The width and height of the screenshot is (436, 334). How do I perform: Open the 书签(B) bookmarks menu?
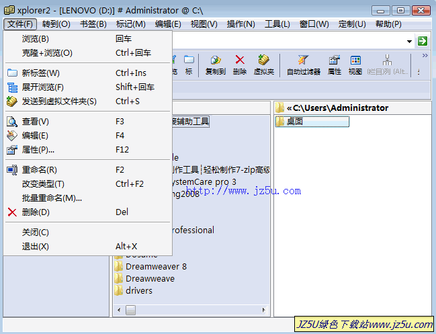click(x=93, y=24)
